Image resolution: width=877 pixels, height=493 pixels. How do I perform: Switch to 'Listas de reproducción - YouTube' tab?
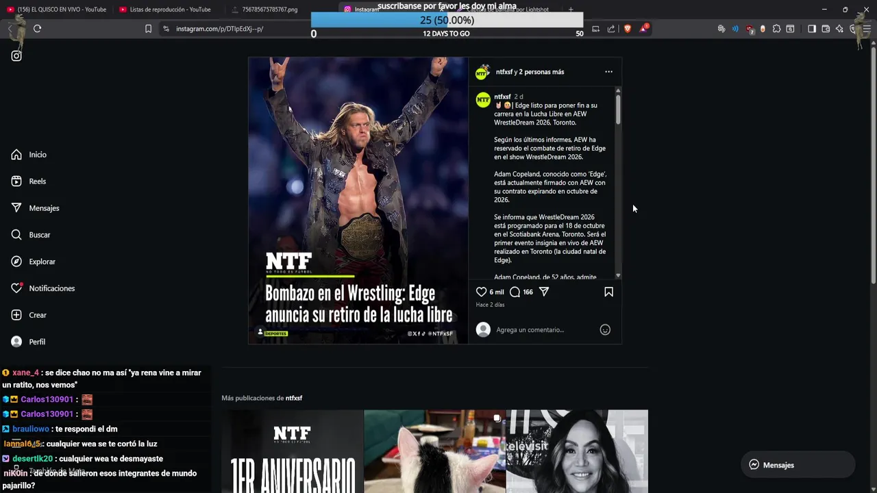point(169,10)
